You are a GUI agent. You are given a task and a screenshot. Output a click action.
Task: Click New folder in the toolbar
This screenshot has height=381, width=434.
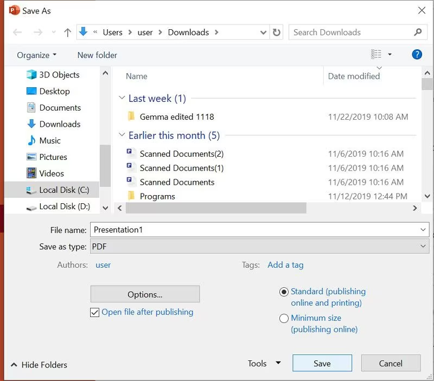[x=97, y=55]
